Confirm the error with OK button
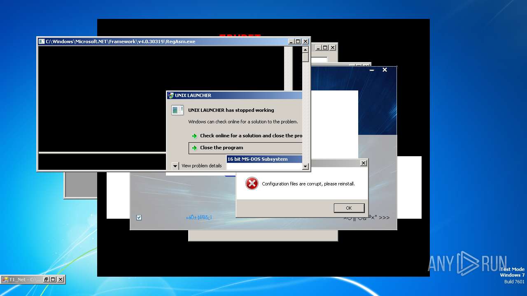 [x=349, y=208]
